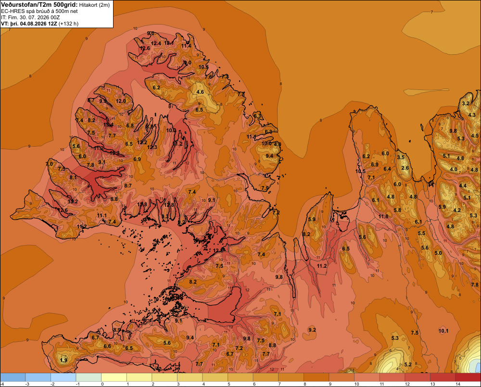481x387 pixels.
Task: Click the 3.2 temperature label at top right
Action: (466, 103)
